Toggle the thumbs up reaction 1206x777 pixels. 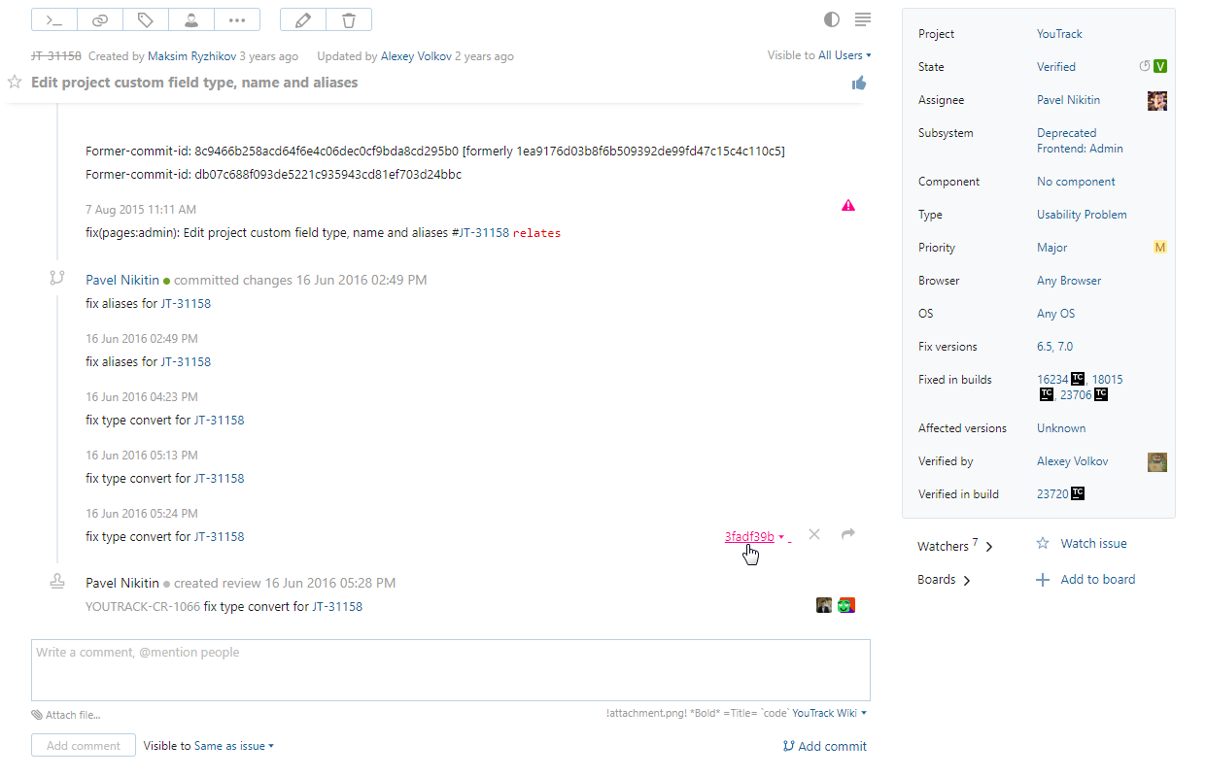(858, 84)
